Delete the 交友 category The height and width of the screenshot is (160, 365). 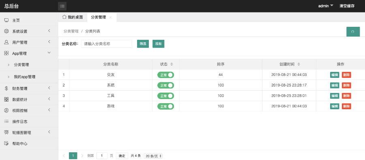tap(346, 75)
